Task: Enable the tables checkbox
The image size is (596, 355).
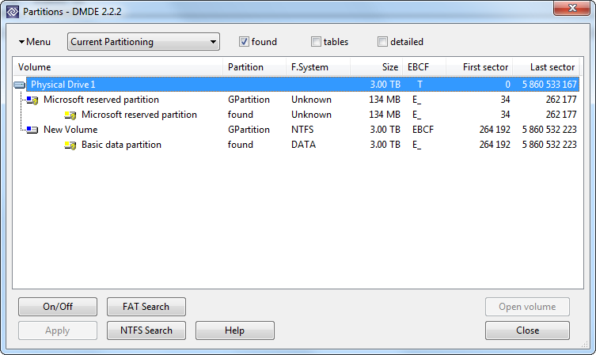Action: point(316,42)
